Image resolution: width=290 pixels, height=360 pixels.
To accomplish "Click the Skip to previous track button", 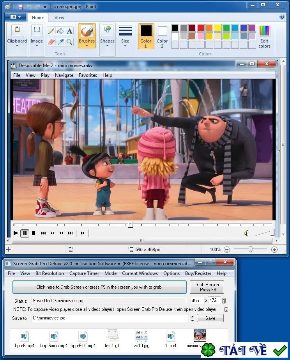I will click(43, 233).
